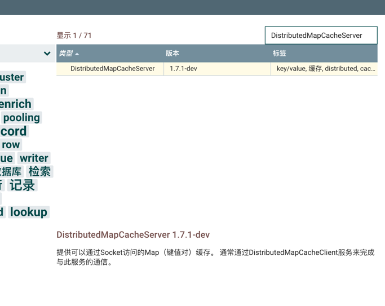385x306 pixels.
Task: Click the key/value tags cell
Action: pyautogui.click(x=325, y=69)
